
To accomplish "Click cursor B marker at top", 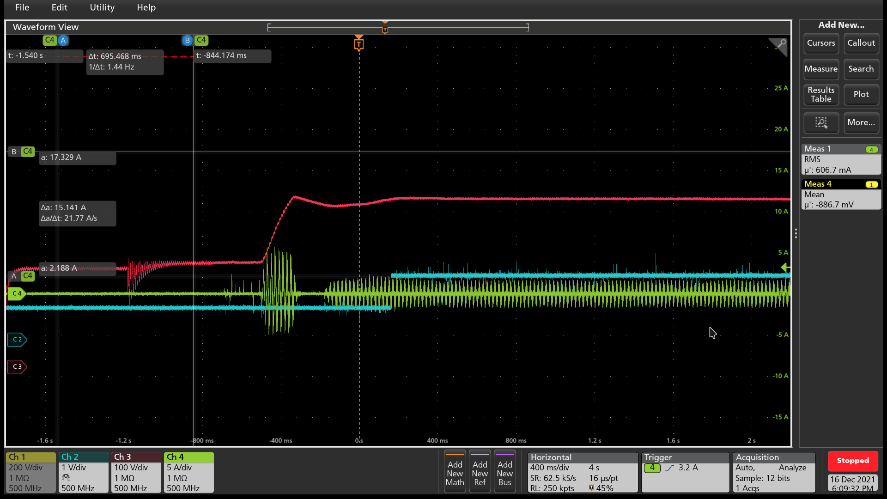I will pyautogui.click(x=187, y=40).
